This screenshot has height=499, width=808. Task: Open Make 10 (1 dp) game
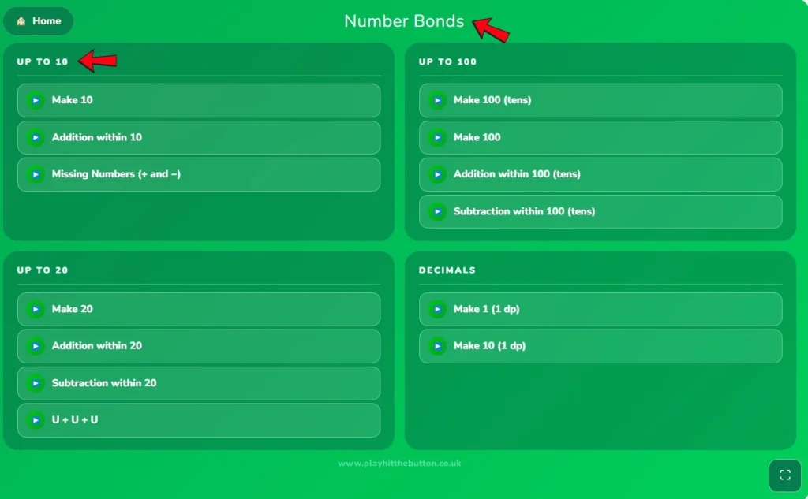click(600, 346)
